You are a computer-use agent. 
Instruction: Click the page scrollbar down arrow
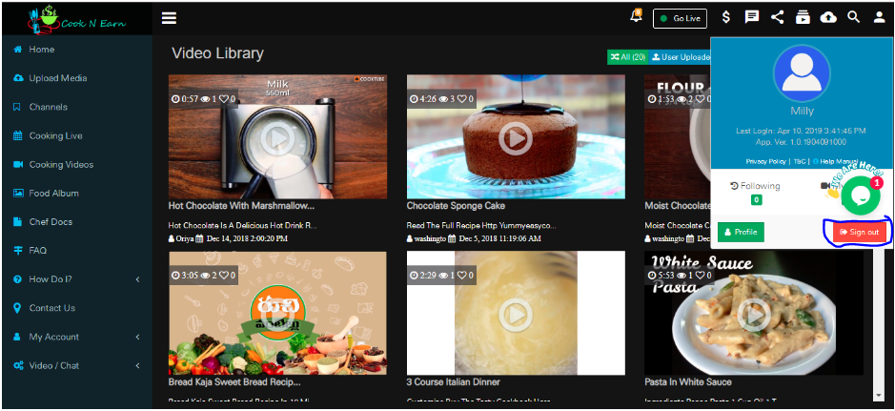(x=879, y=395)
